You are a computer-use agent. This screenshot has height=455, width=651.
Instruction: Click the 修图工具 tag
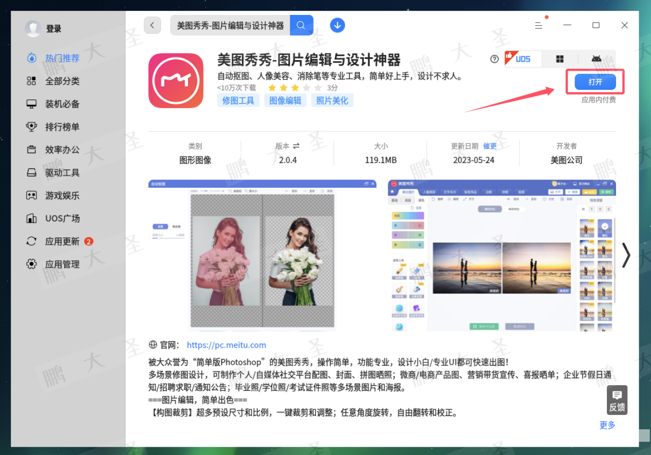click(238, 101)
